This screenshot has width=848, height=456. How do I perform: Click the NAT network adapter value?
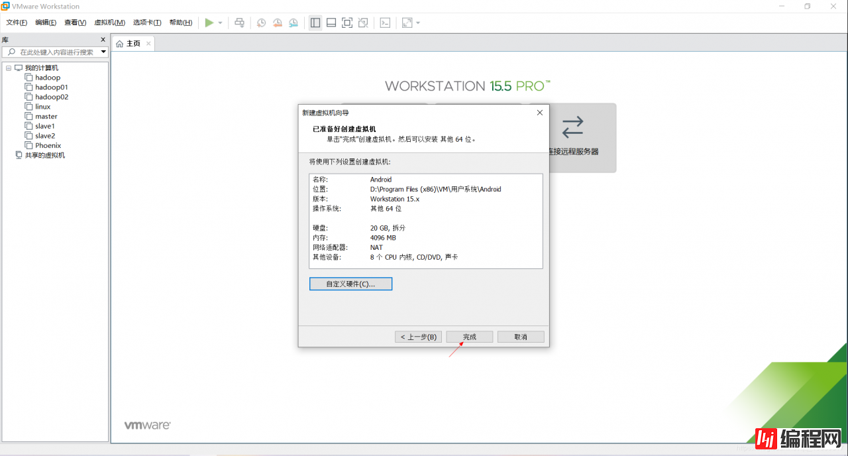[376, 247]
